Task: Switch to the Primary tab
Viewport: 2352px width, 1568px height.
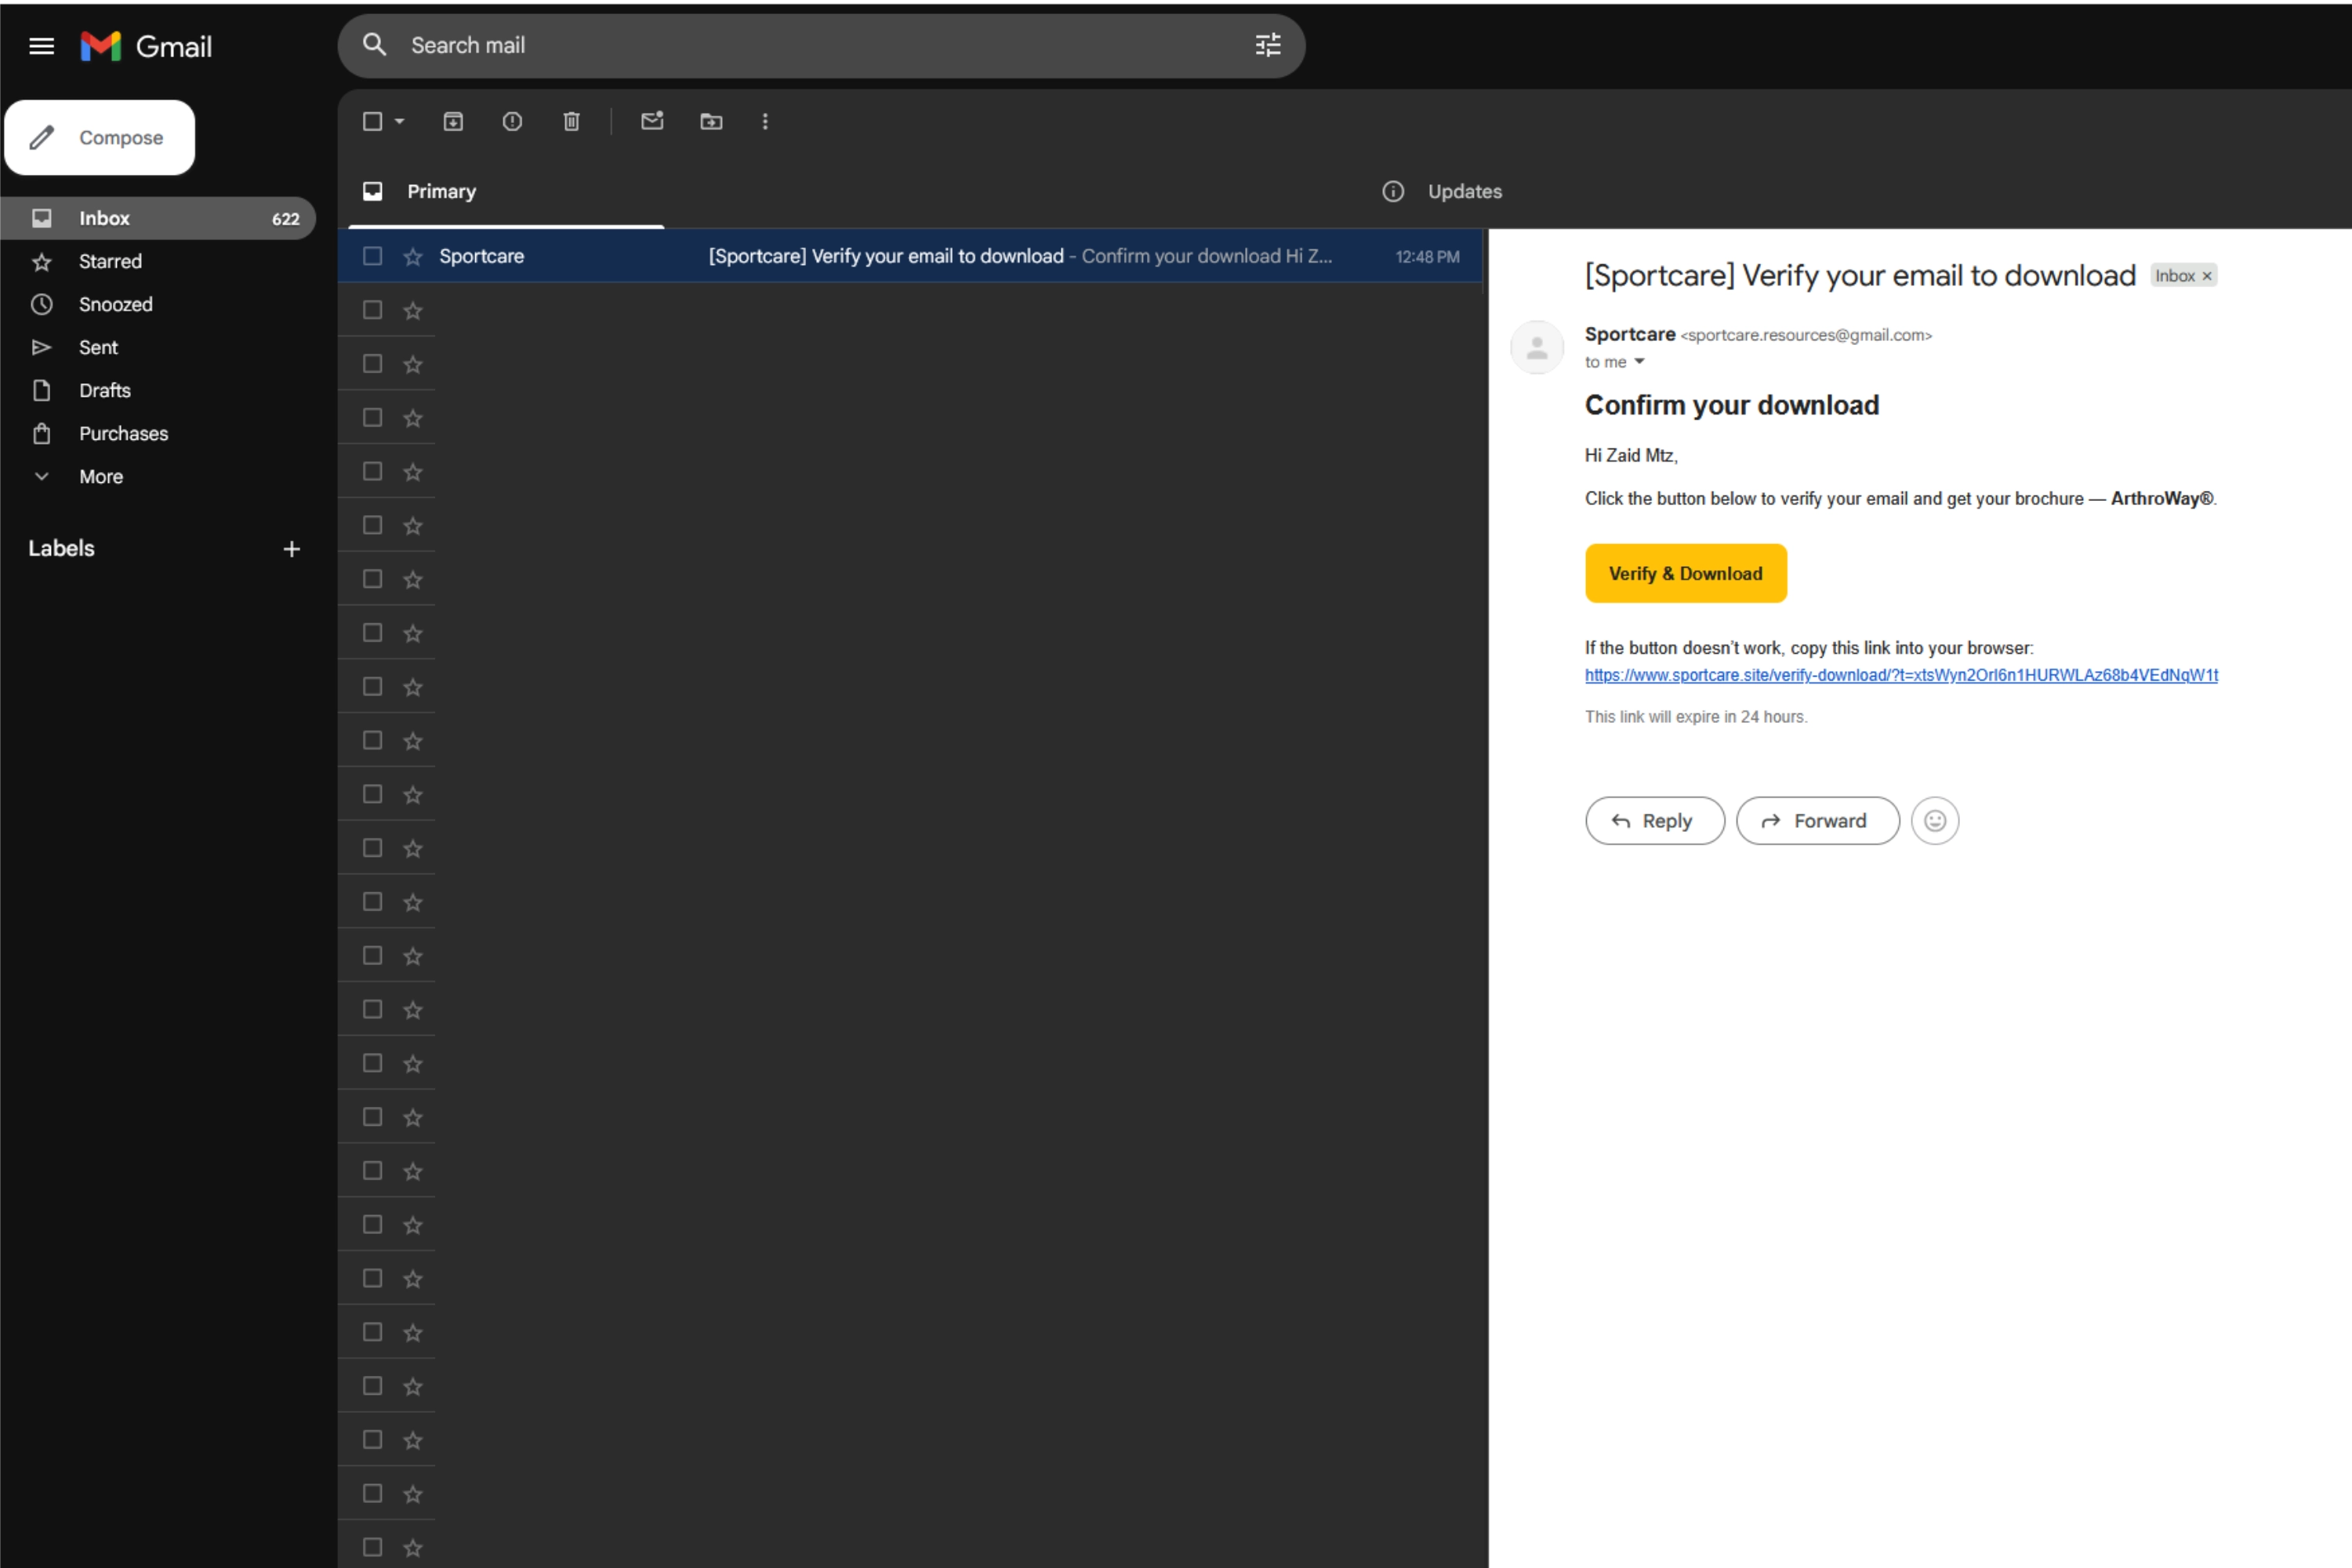Action: pos(440,191)
